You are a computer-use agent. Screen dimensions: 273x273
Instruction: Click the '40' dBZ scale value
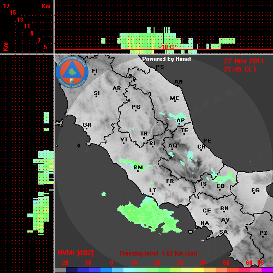[x=203, y=263]
